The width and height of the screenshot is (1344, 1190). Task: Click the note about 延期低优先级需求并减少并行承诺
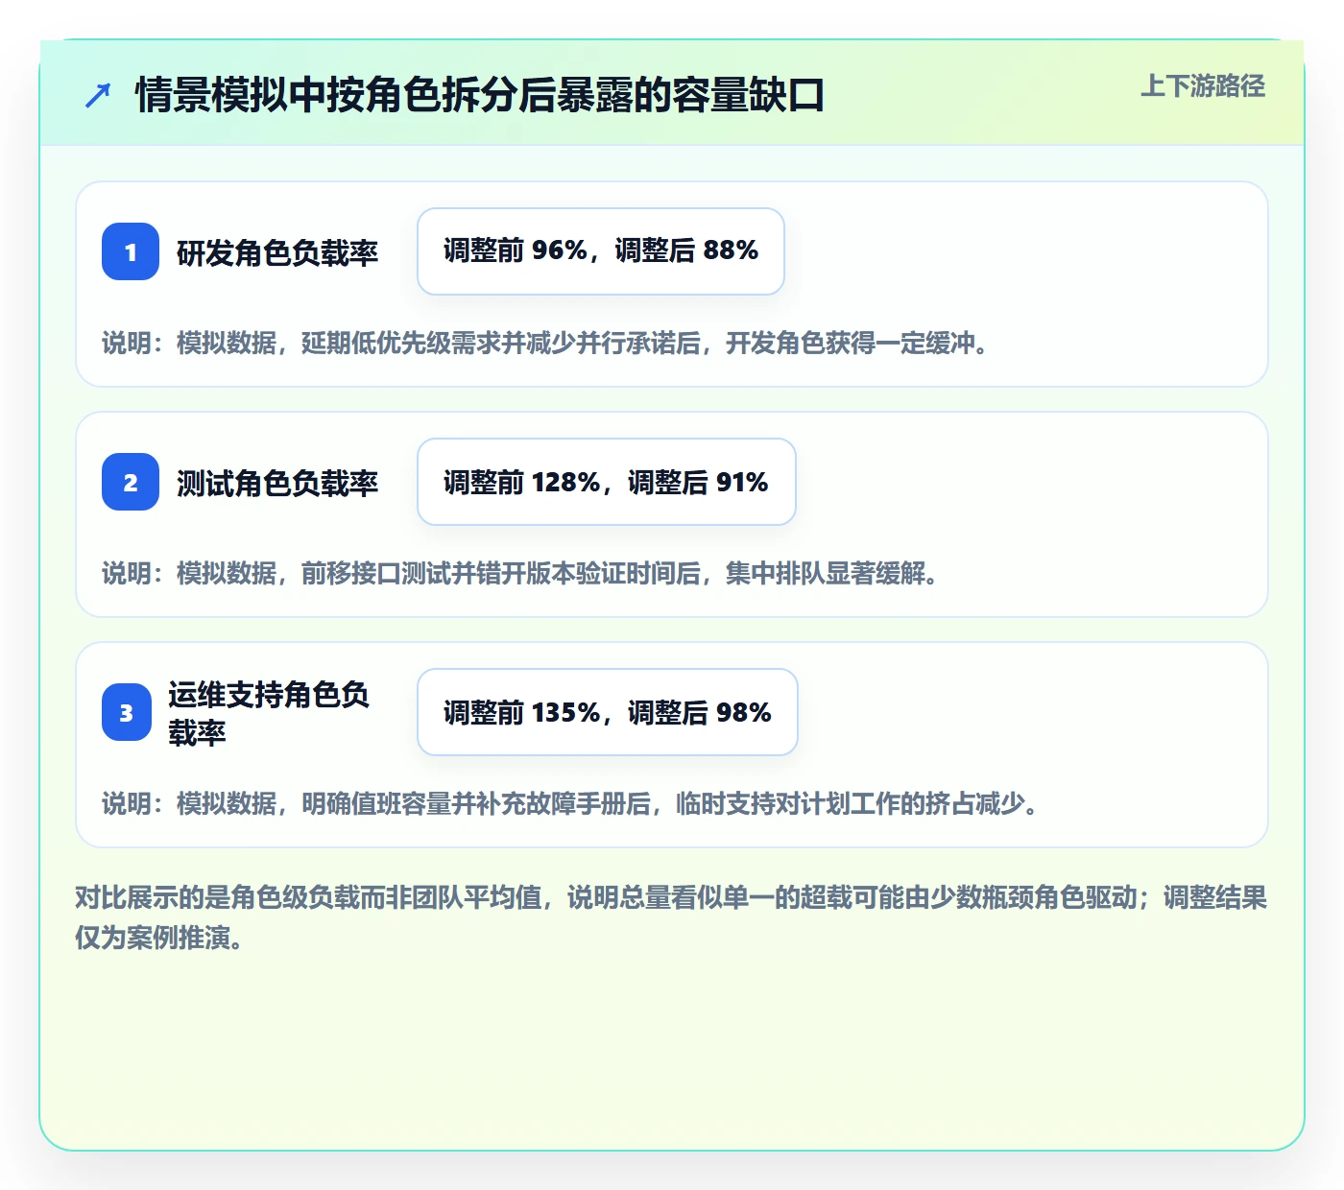(546, 343)
